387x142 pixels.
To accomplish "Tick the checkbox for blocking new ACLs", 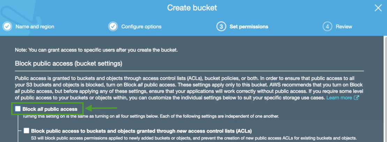I will (26, 131).
